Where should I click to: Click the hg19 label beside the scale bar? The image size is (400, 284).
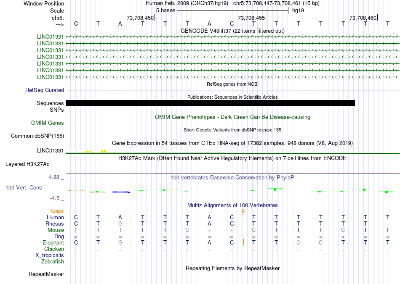[x=298, y=11]
